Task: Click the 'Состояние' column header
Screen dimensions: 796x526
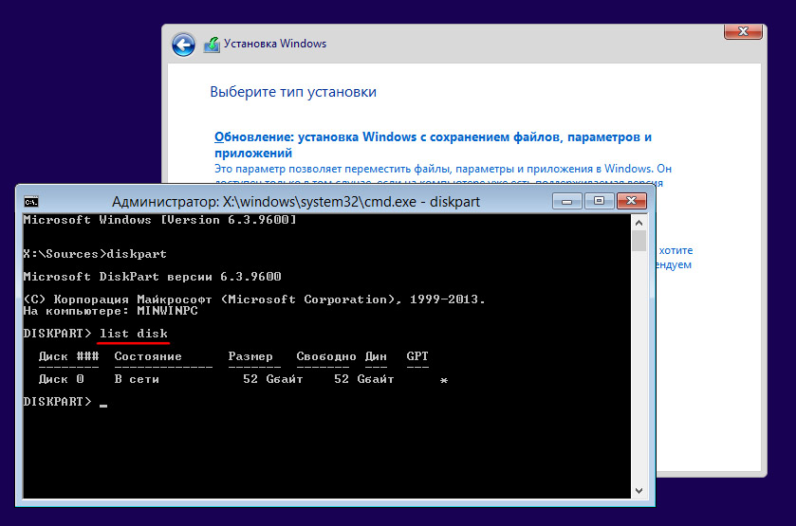Action: 148,356
